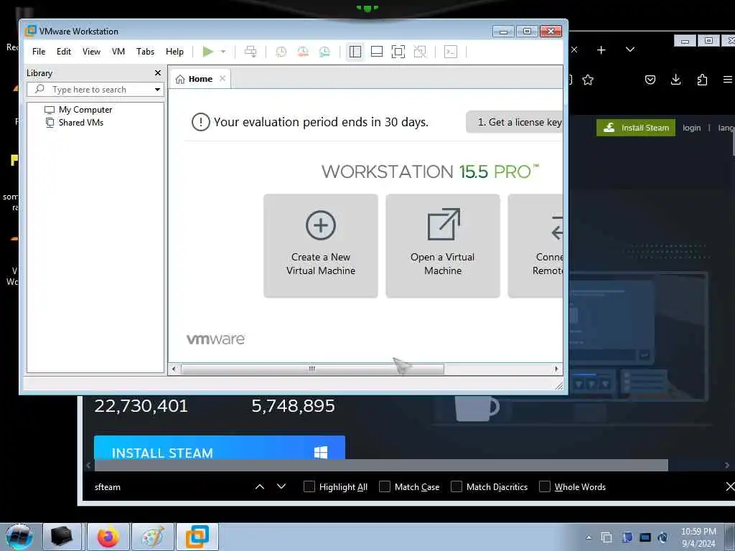Expand the library search dropdown arrow
The height and width of the screenshot is (551, 735).
click(157, 90)
